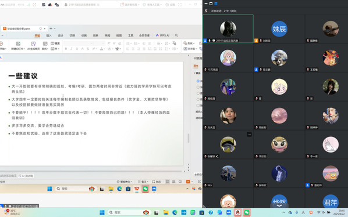Screen dimensions: 348x217
Task: Click the AI generate slide icon
Action: click(33, 44)
